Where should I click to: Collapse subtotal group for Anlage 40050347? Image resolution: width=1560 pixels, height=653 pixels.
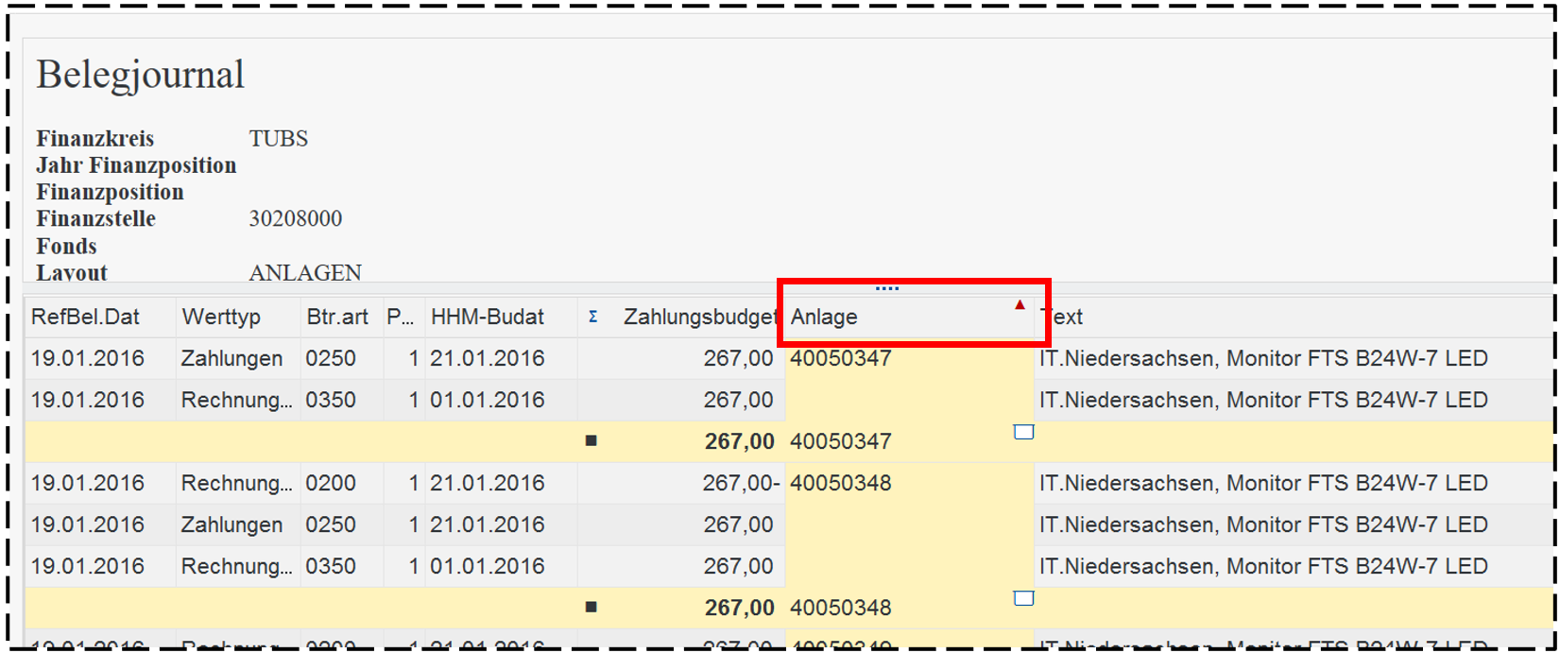1023,433
